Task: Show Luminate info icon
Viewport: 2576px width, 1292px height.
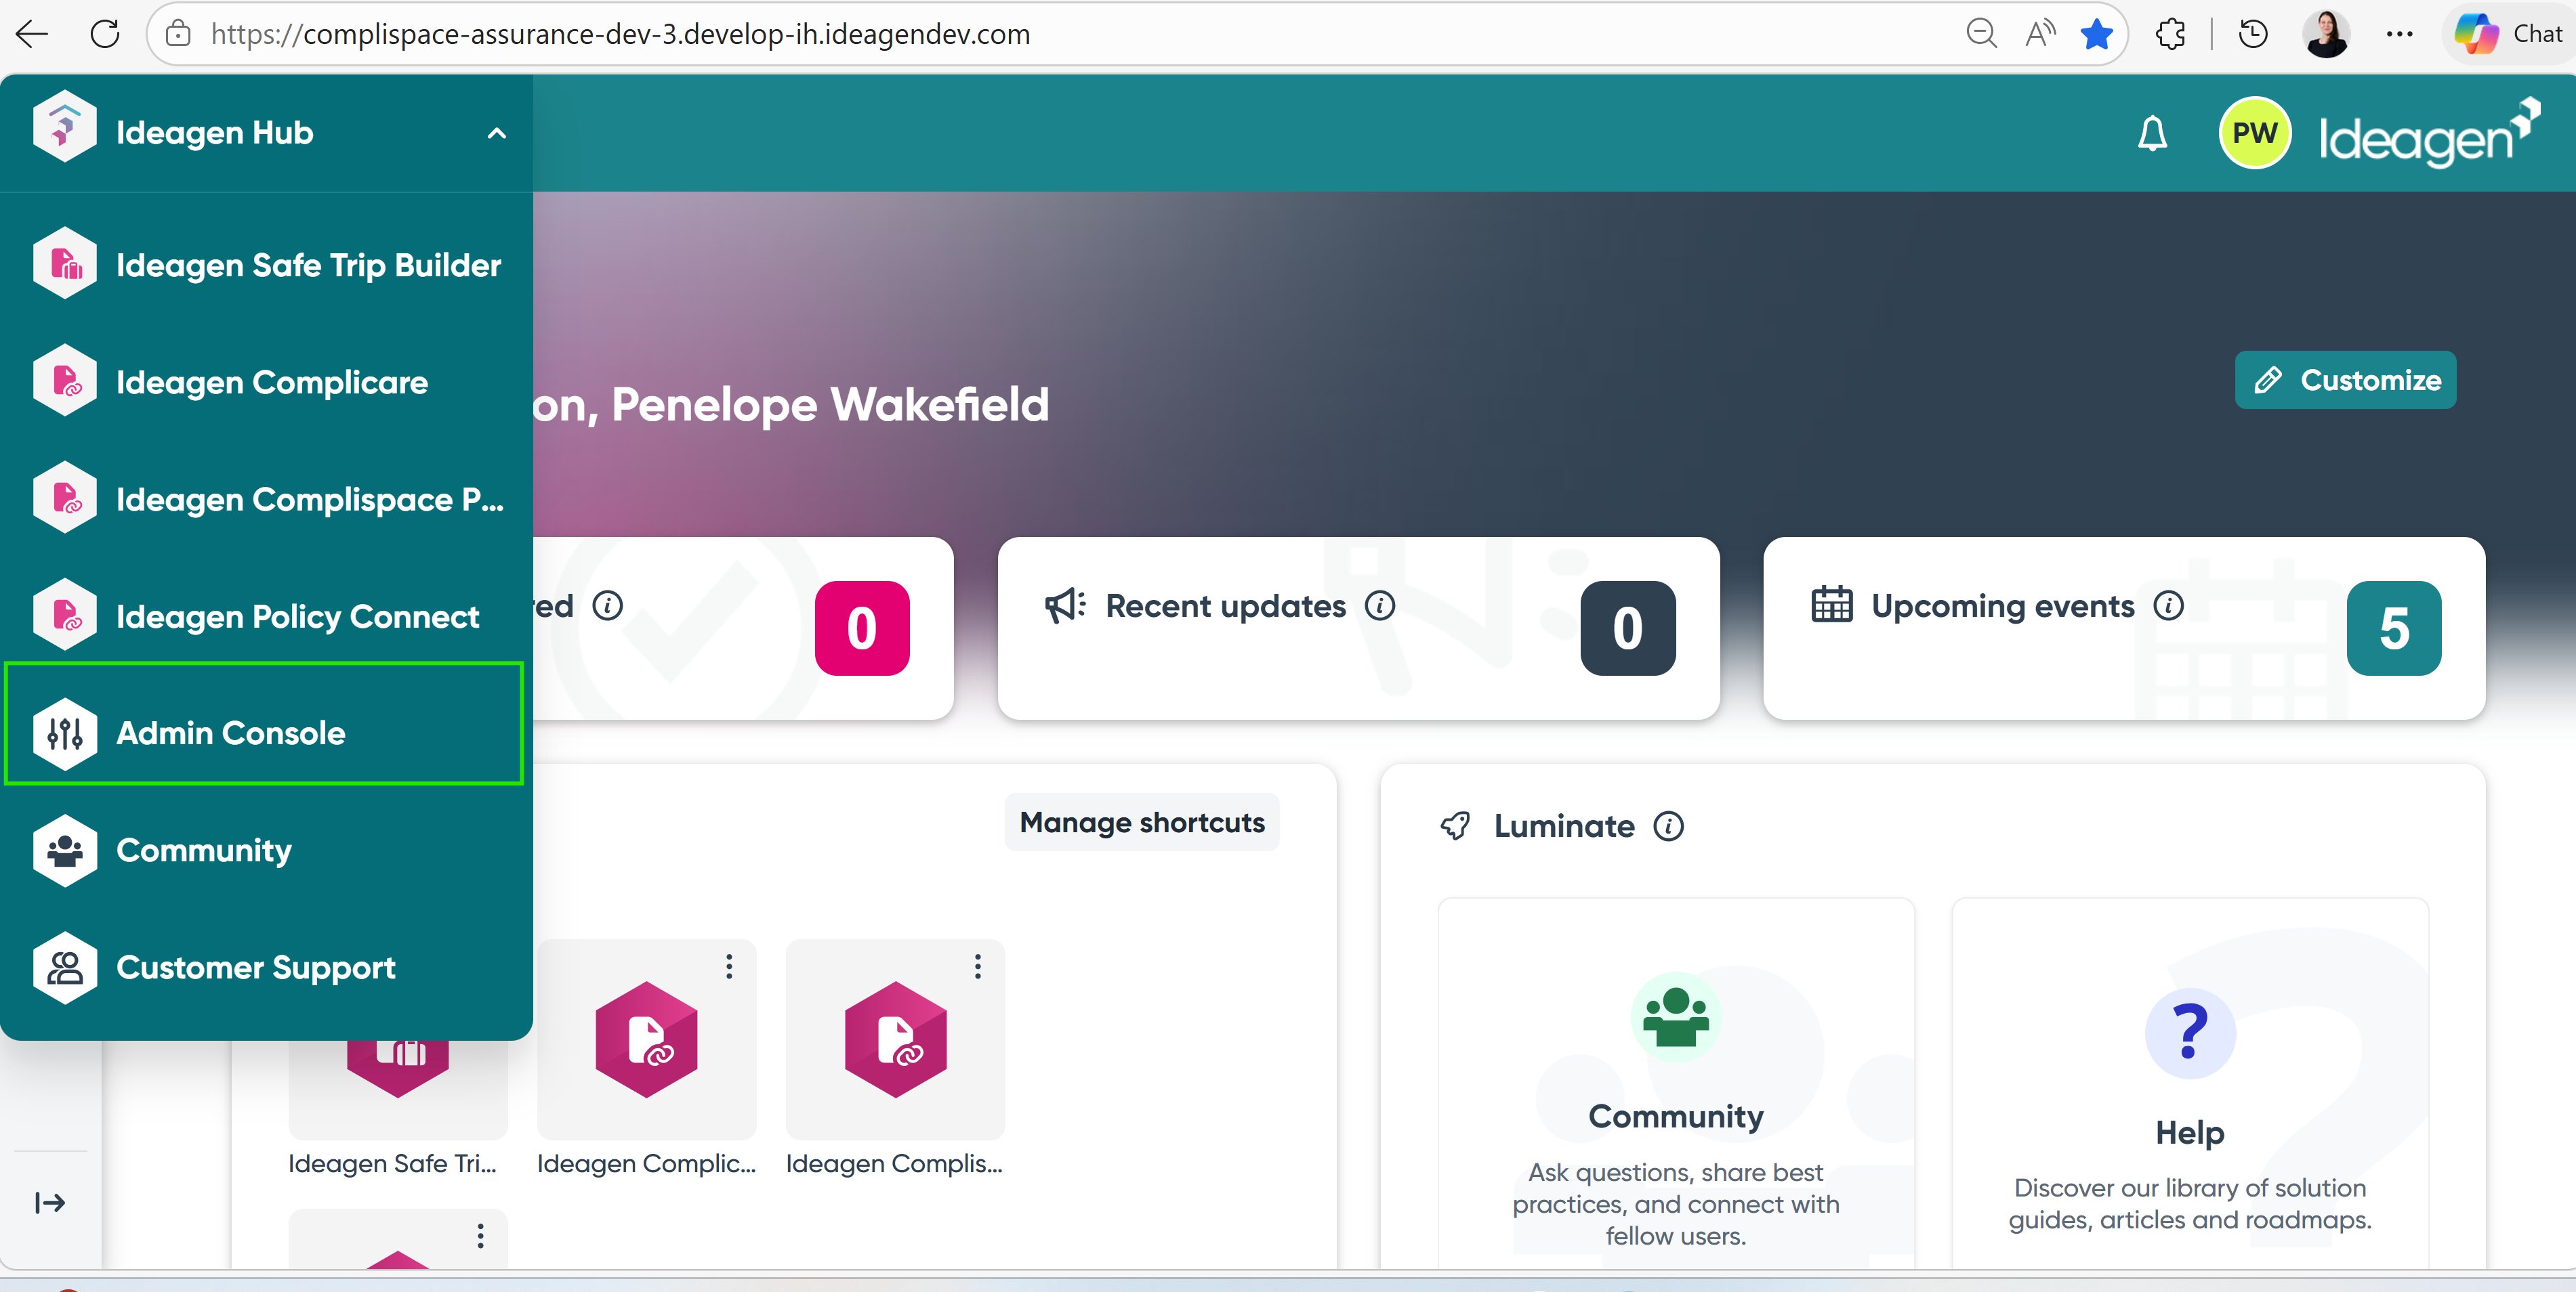Action: pyautogui.click(x=1668, y=826)
